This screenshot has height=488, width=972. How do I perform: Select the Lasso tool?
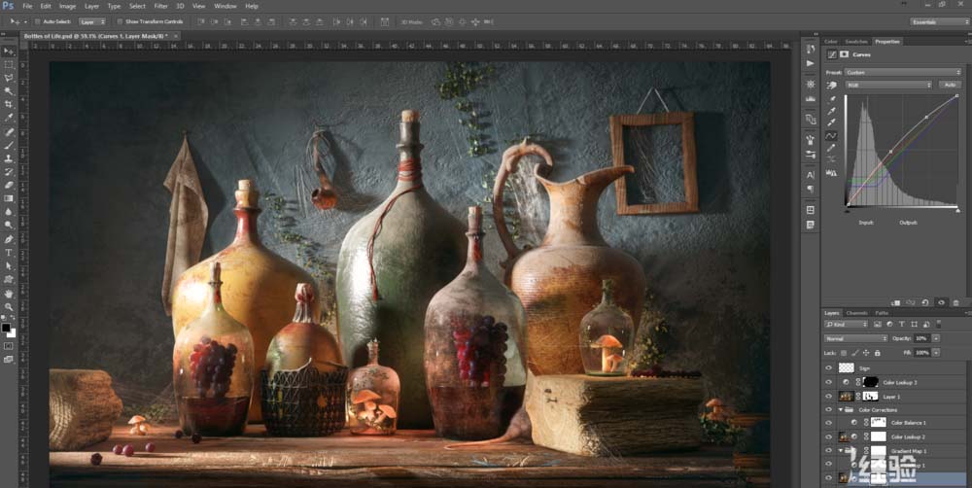9,78
